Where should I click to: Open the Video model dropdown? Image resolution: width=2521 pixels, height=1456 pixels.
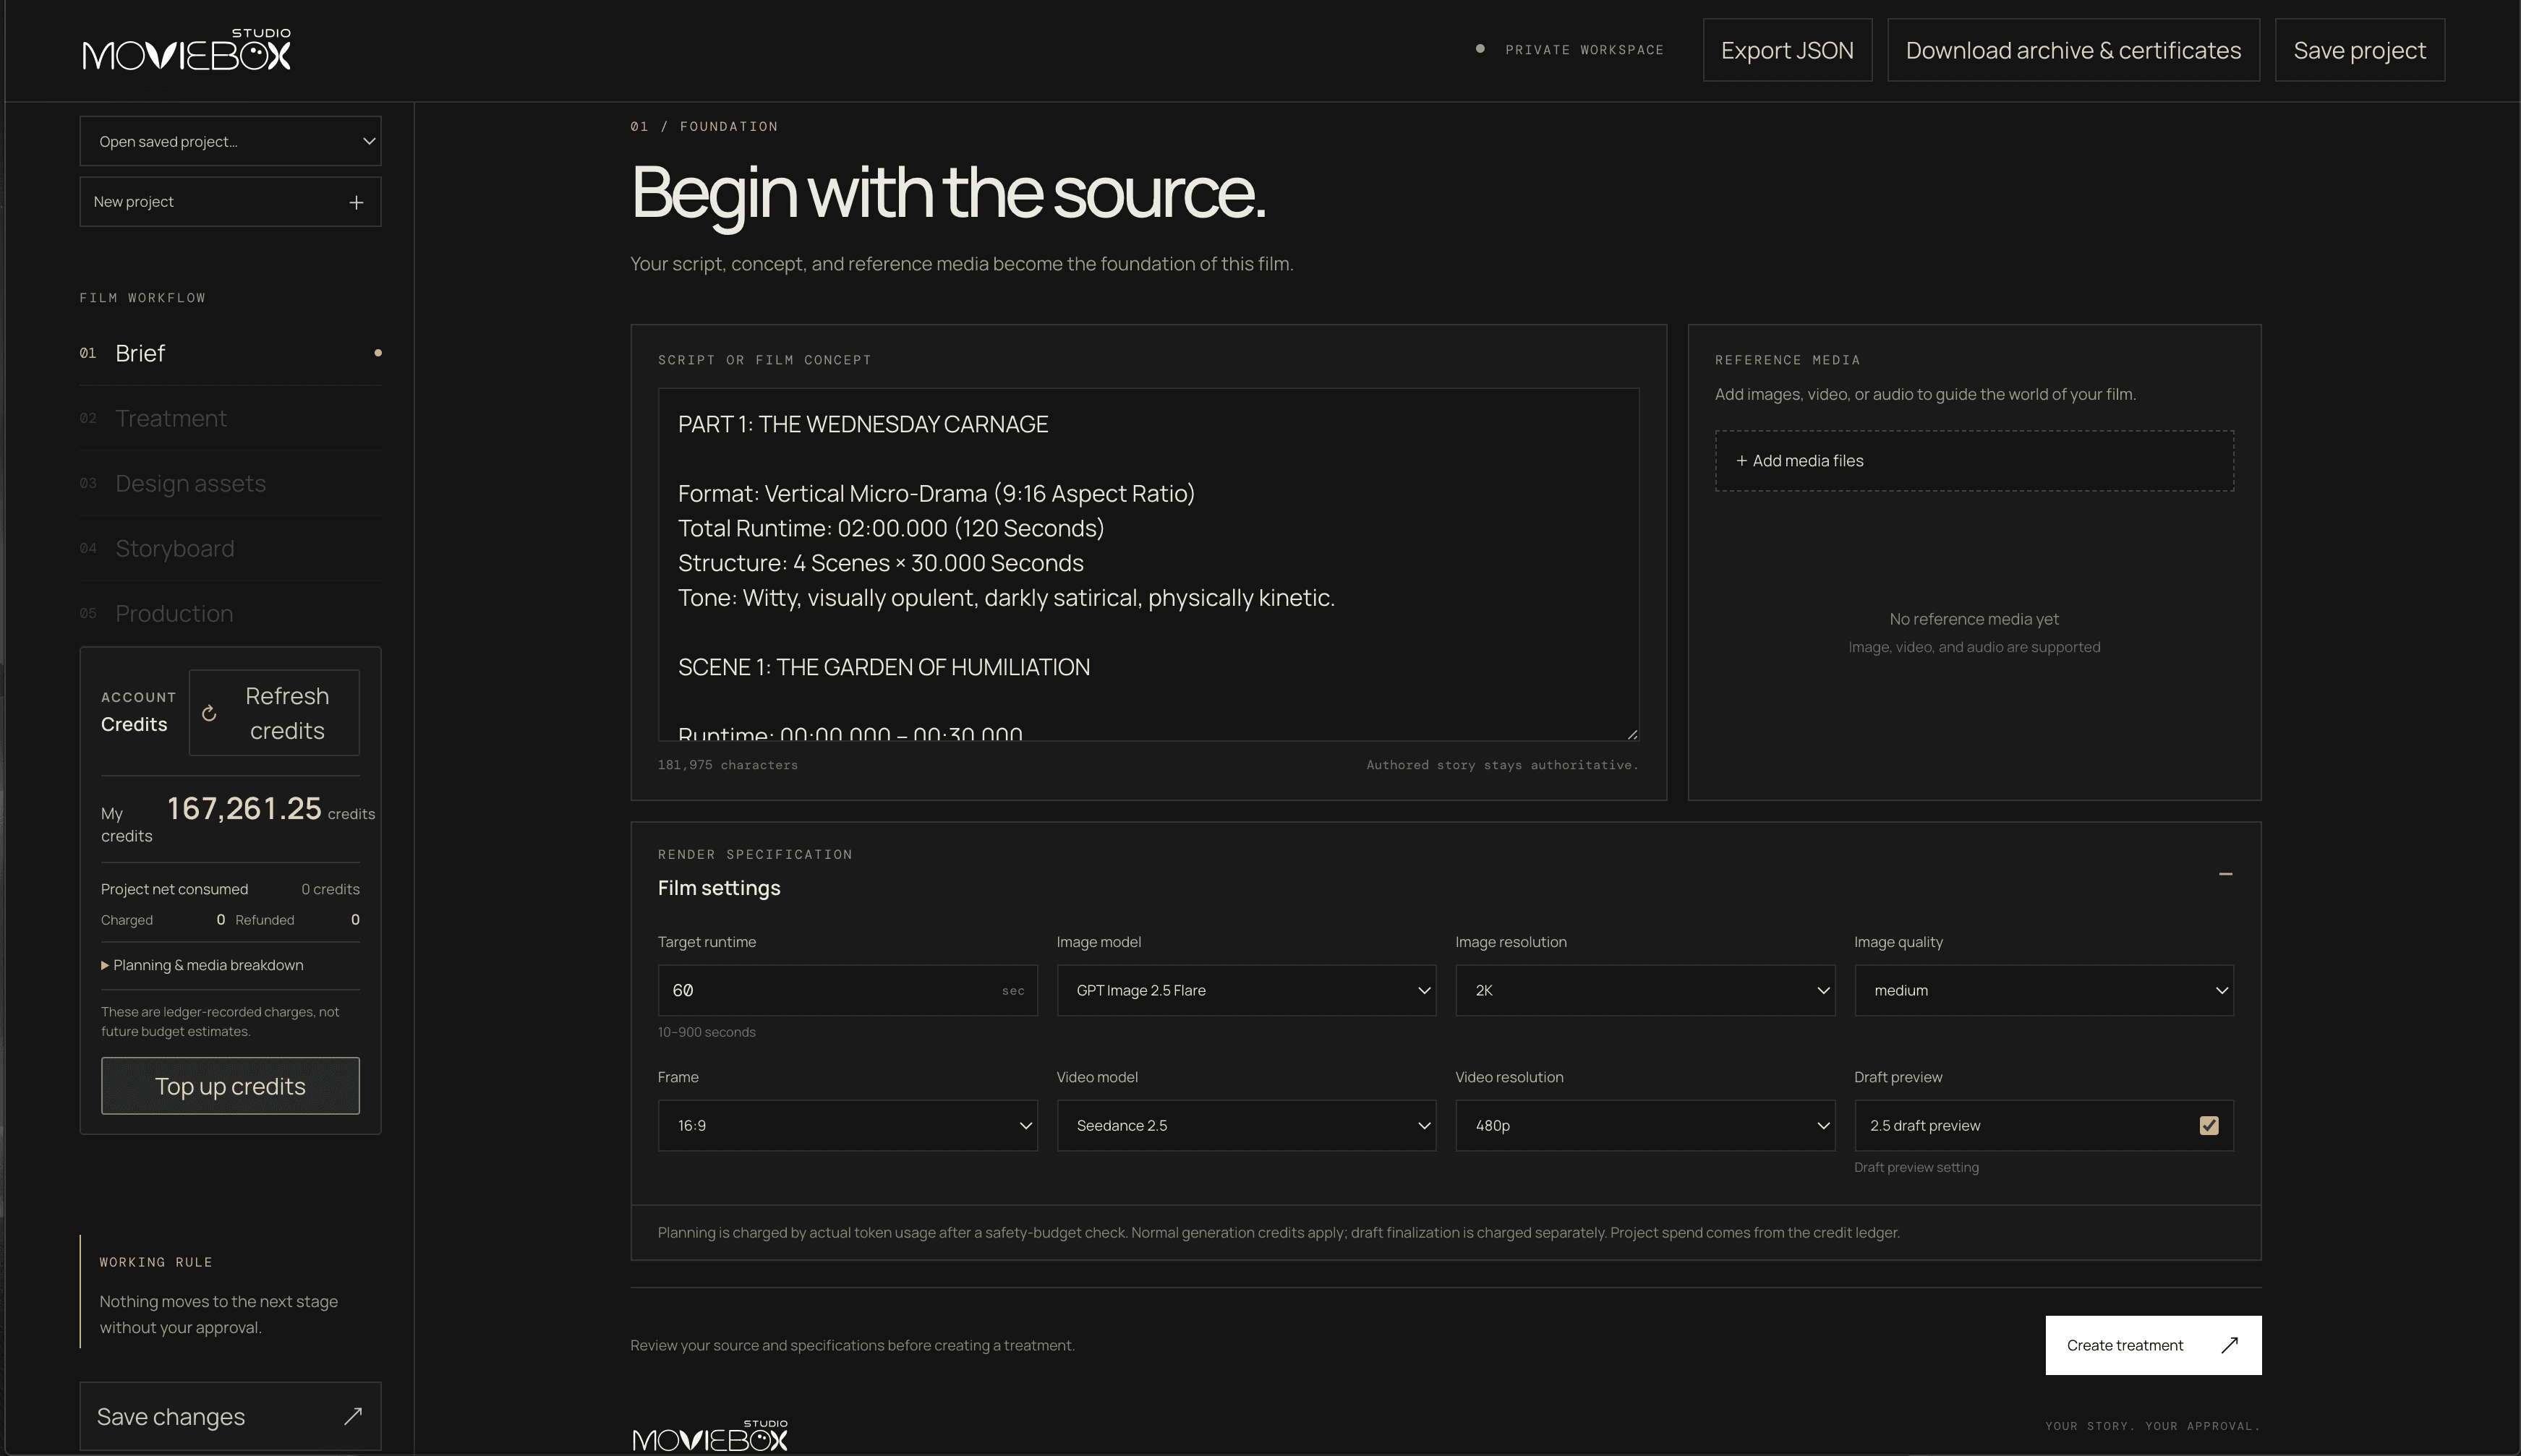1246,1125
